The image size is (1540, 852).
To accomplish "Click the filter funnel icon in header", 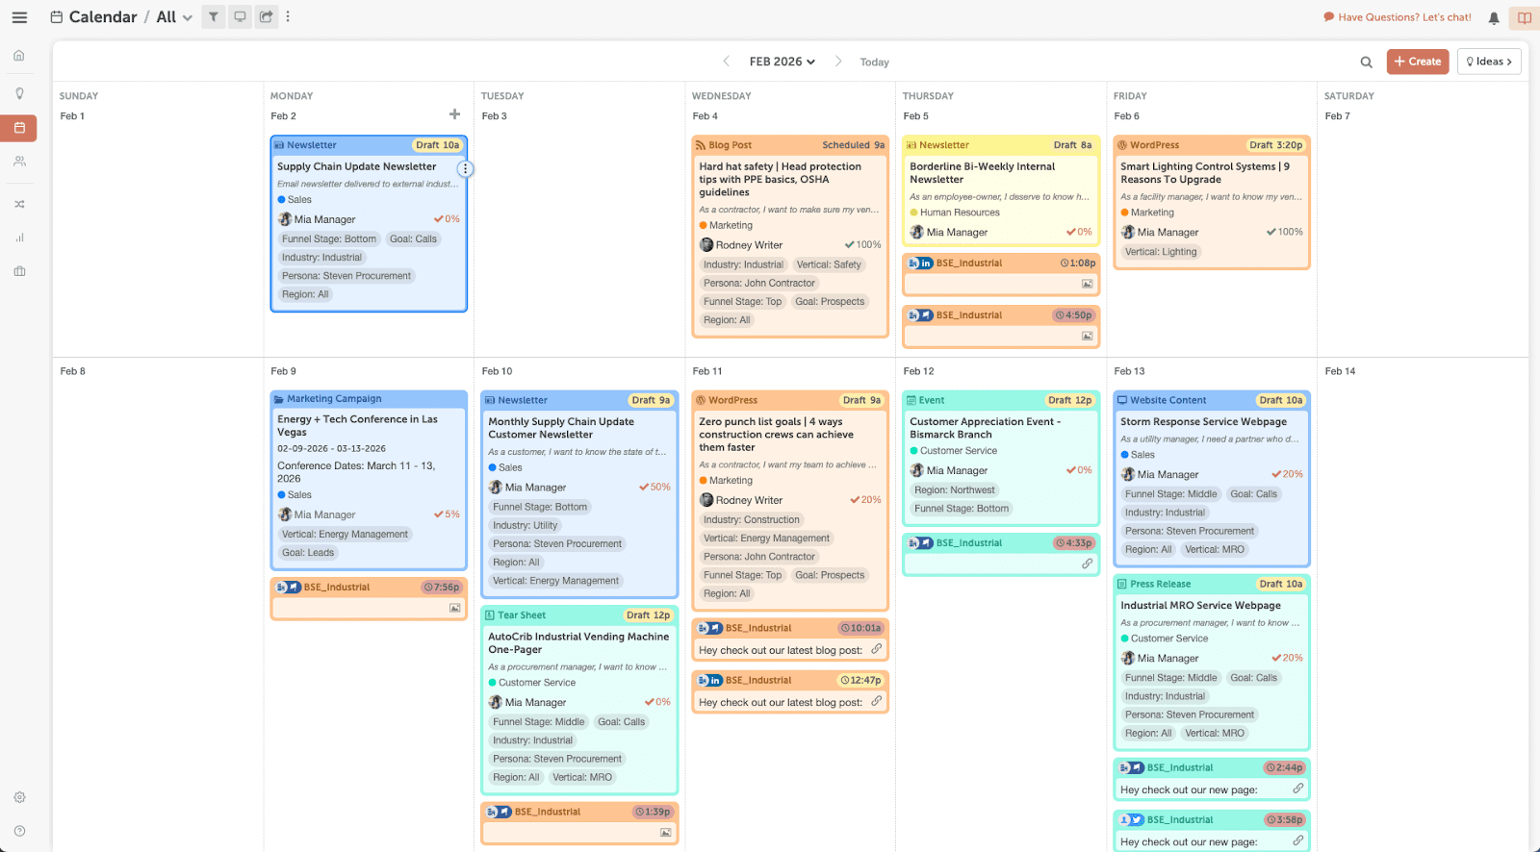I will coord(214,17).
